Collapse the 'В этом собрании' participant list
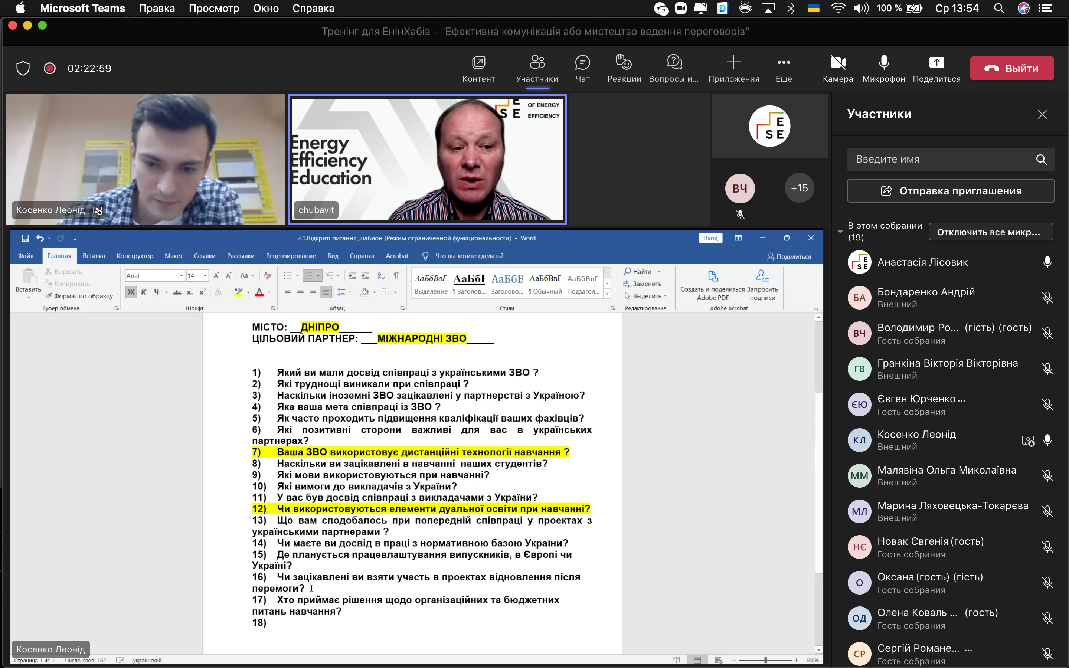1069x668 pixels. (x=840, y=232)
